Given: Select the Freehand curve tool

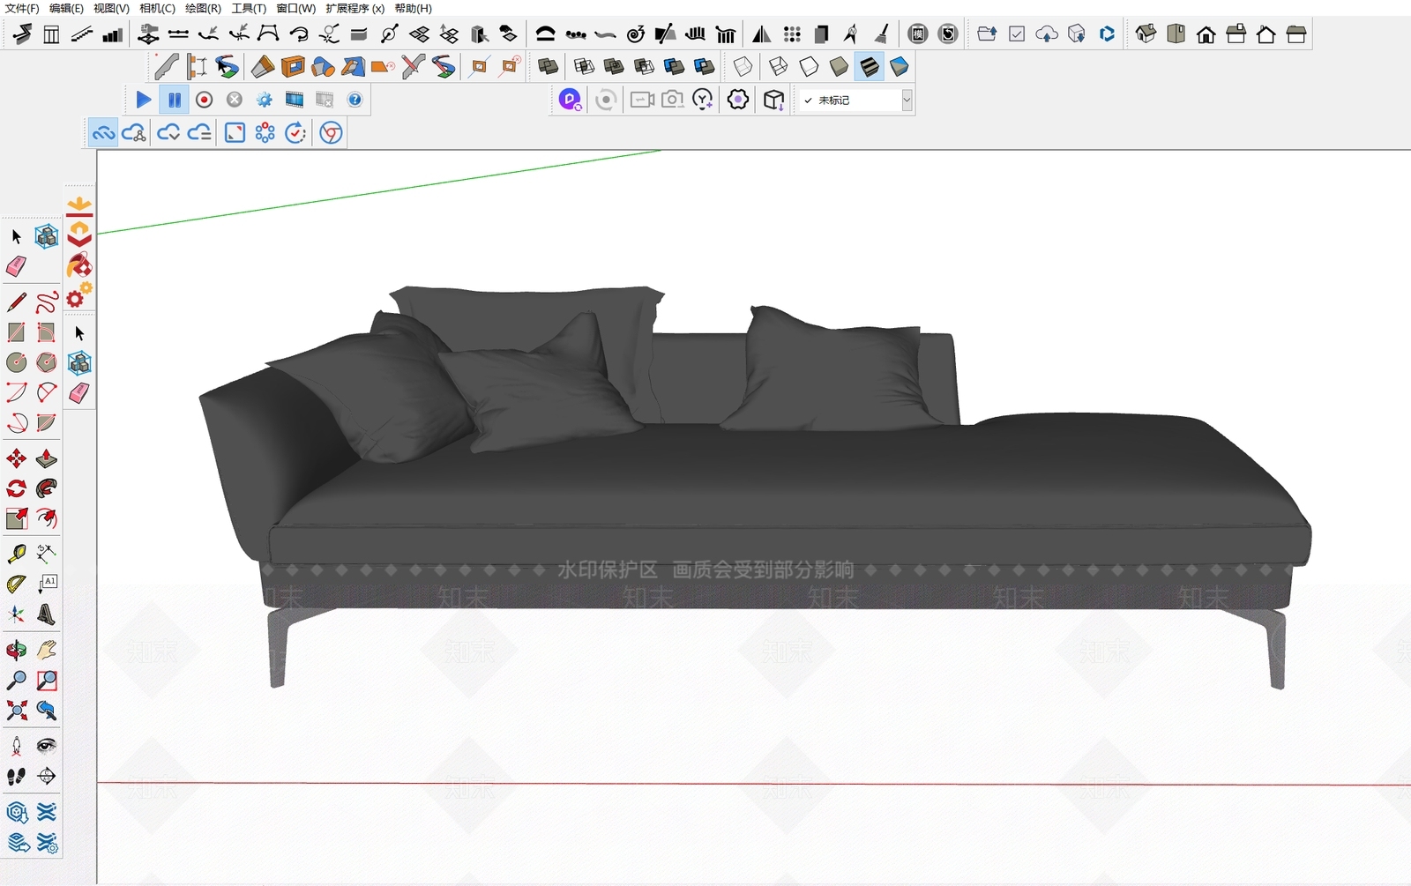Looking at the screenshot, I should pos(47,302).
